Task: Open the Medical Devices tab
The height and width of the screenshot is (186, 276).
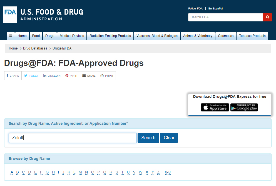Action: [x=72, y=36]
